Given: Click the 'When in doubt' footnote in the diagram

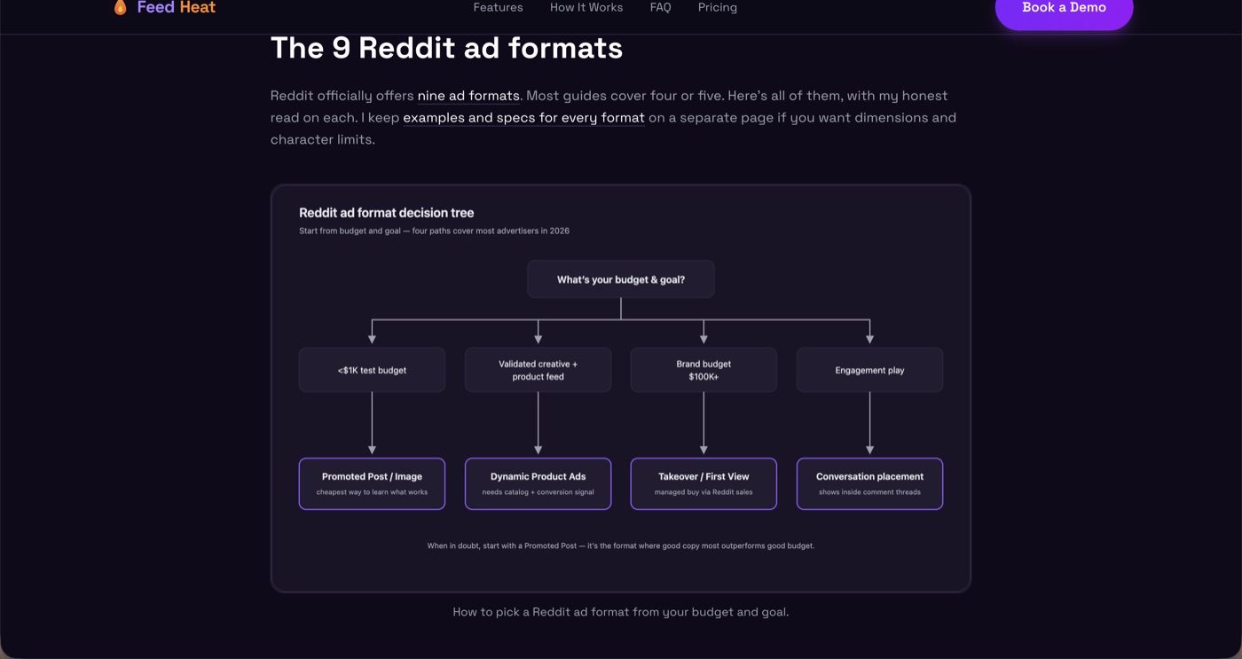Looking at the screenshot, I should (x=621, y=545).
